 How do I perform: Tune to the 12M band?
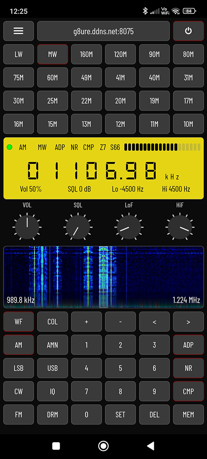point(121,124)
